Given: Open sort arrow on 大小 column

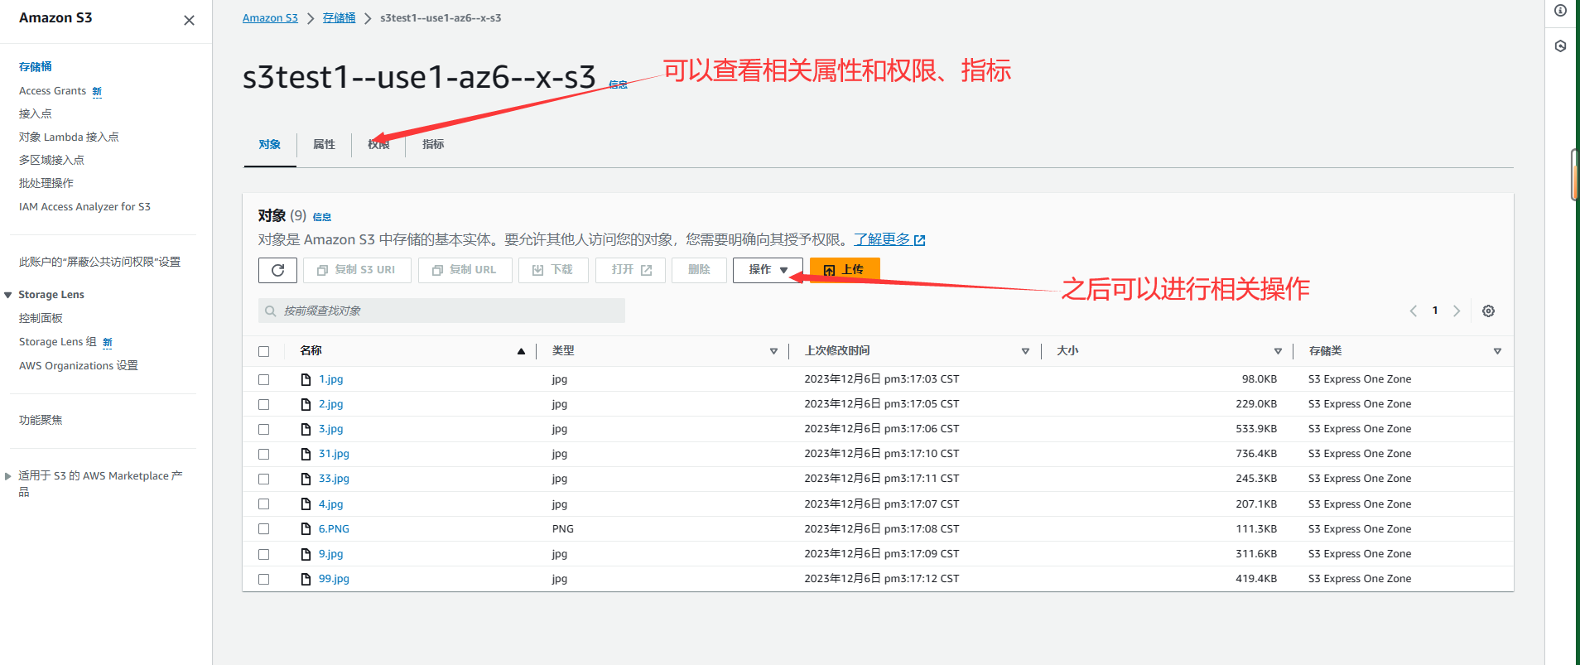Looking at the screenshot, I should tap(1278, 351).
